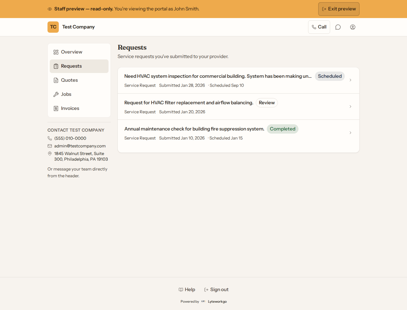
Task: Click the 1845 Walnut Street address text
Action: click(81, 156)
